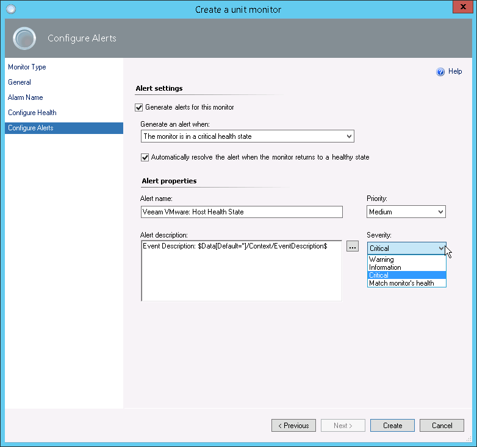Expand the Priority dropdown

pos(406,212)
